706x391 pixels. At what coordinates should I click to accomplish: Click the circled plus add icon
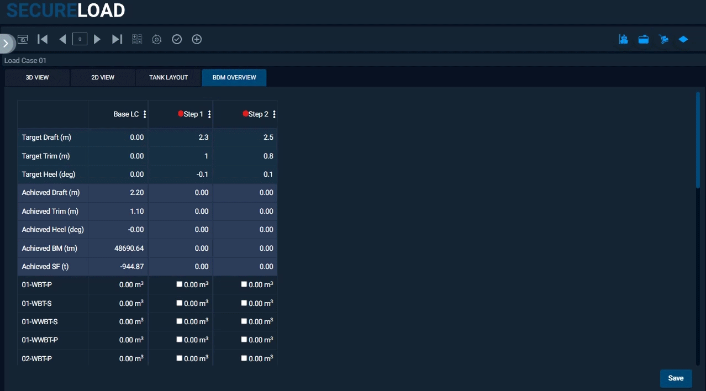197,39
